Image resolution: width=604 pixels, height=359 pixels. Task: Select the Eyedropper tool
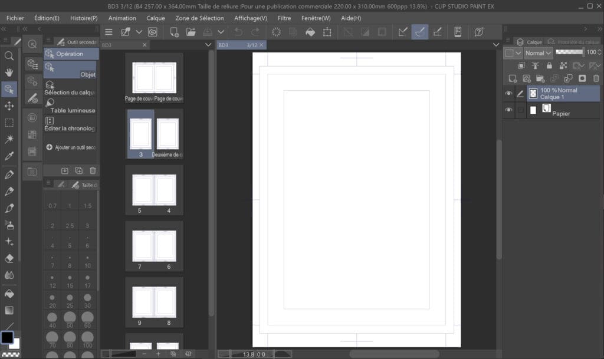click(9, 156)
